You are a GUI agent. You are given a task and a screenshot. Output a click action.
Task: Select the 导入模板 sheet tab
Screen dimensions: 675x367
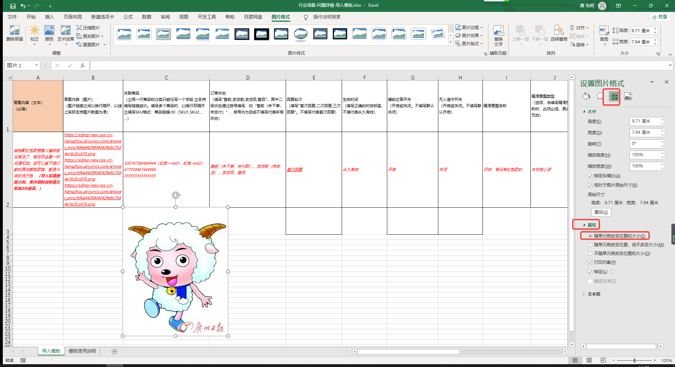tap(51, 351)
